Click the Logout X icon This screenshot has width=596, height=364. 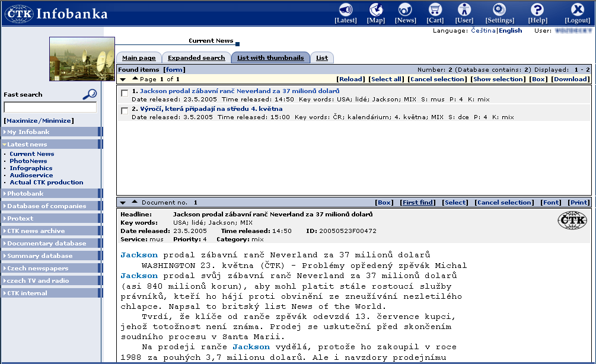point(577,9)
